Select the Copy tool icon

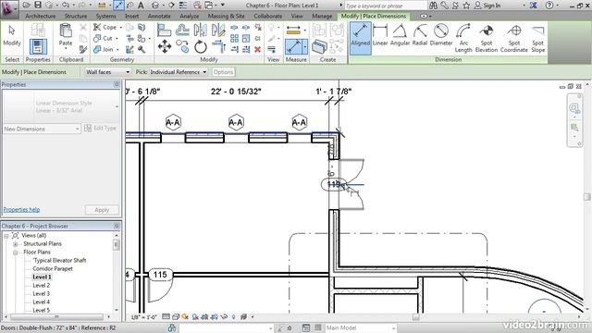(182, 47)
